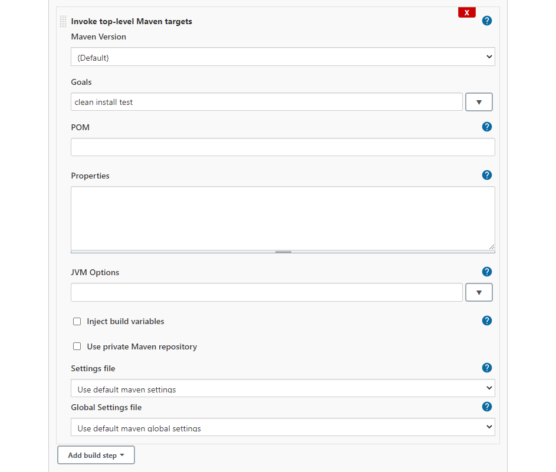This screenshot has width=556, height=472.
Task: Show help for the POM field
Action: (x=487, y=127)
